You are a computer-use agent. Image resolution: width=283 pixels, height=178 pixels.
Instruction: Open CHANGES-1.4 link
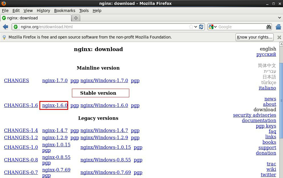(x=21, y=130)
